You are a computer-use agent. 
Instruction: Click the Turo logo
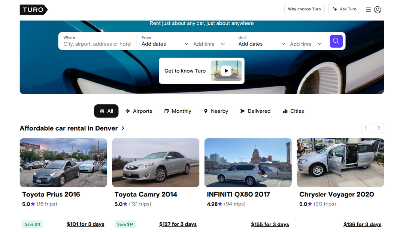(33, 9)
